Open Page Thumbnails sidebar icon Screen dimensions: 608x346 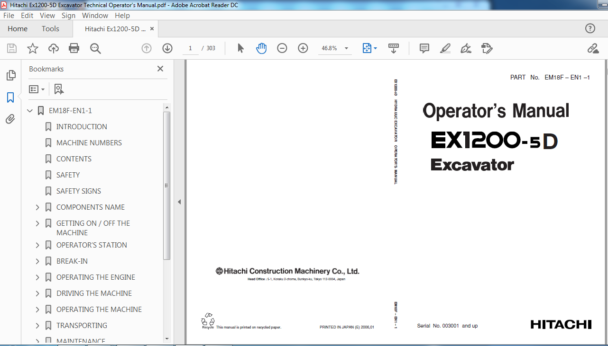pos(10,75)
